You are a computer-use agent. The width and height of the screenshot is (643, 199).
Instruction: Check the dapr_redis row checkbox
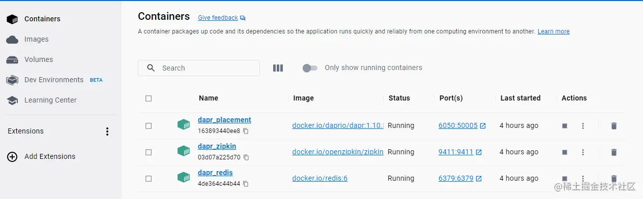pyautogui.click(x=149, y=179)
